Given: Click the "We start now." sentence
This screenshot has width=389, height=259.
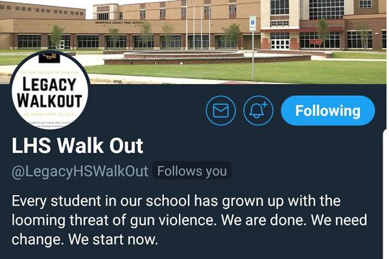Looking at the screenshot, I should [x=113, y=240].
